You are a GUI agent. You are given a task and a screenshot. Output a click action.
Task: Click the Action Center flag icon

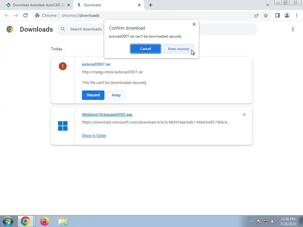[x=259, y=221]
